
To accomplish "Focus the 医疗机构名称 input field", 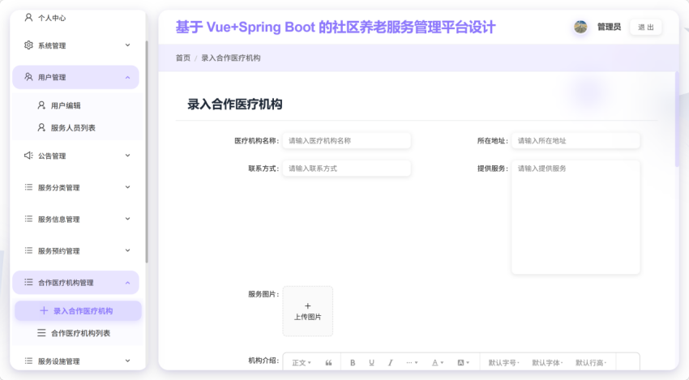I will (346, 141).
